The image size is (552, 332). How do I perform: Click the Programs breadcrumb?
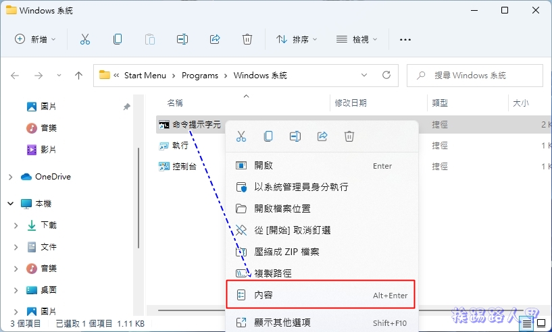tap(200, 76)
